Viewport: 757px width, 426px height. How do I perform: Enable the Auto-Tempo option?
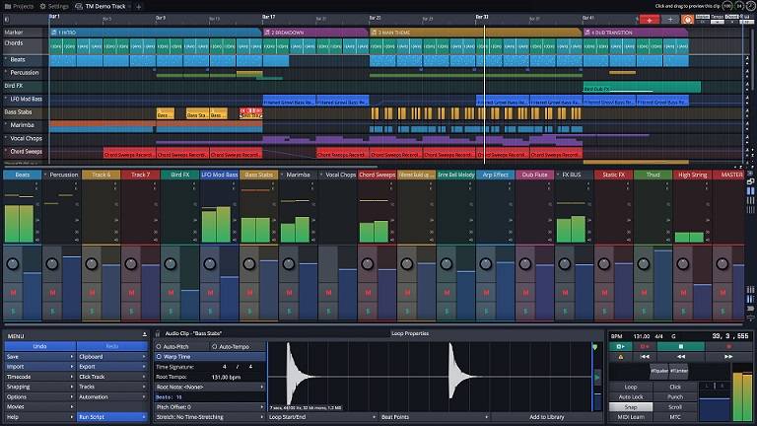tap(234, 346)
